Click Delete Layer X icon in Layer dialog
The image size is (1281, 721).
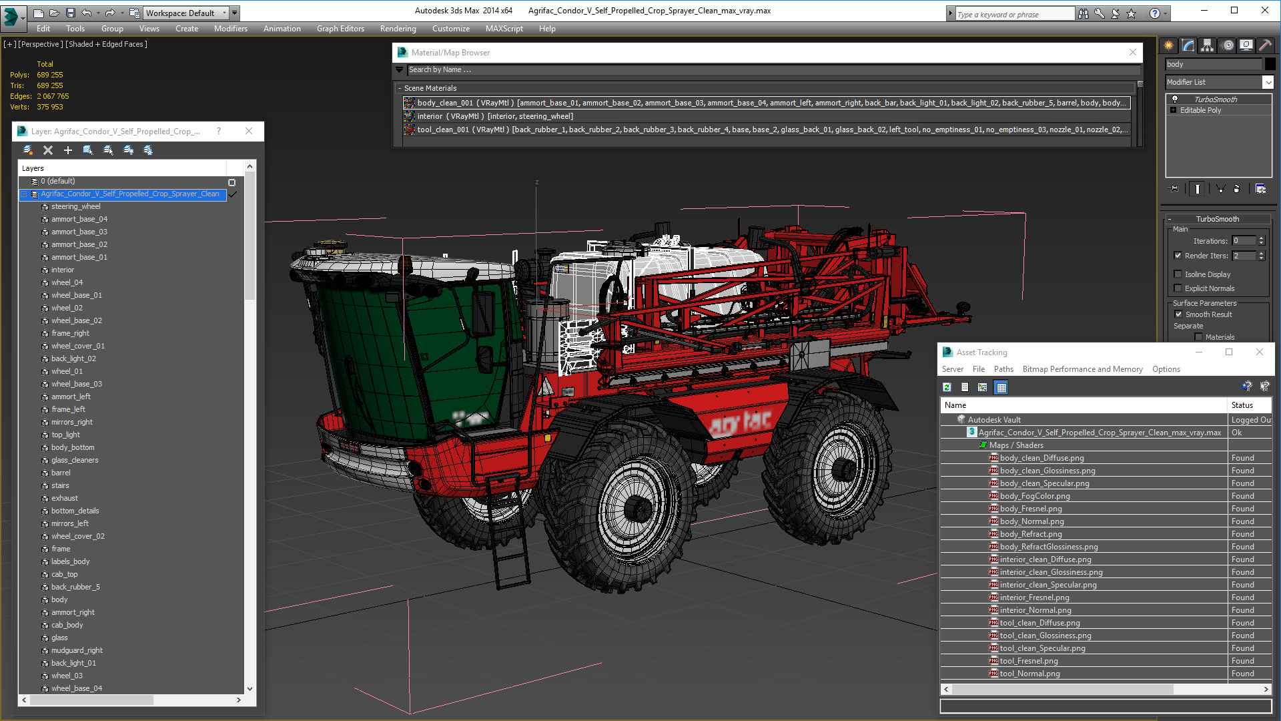[x=48, y=150]
